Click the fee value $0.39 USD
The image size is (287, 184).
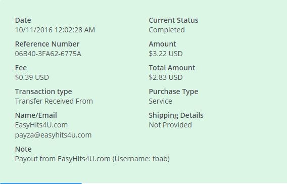[32, 77]
